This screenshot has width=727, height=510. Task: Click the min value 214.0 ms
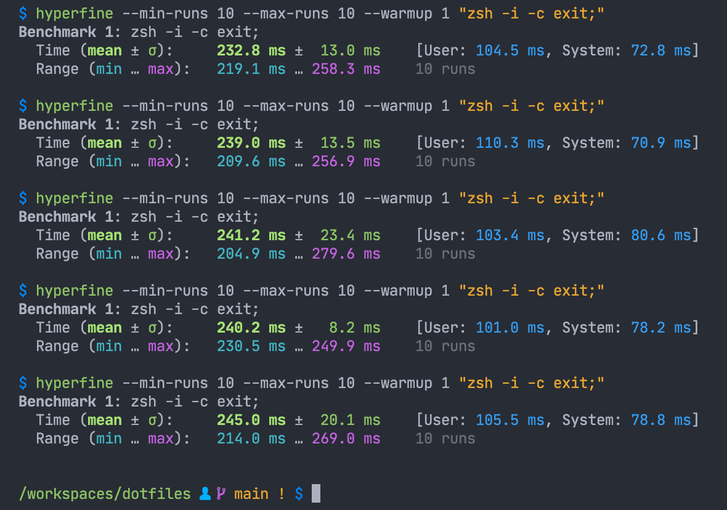click(251, 438)
